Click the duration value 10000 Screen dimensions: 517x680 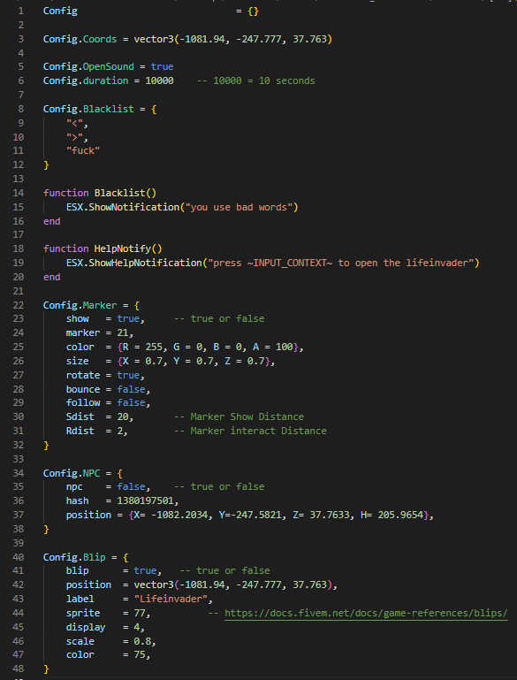(x=159, y=80)
